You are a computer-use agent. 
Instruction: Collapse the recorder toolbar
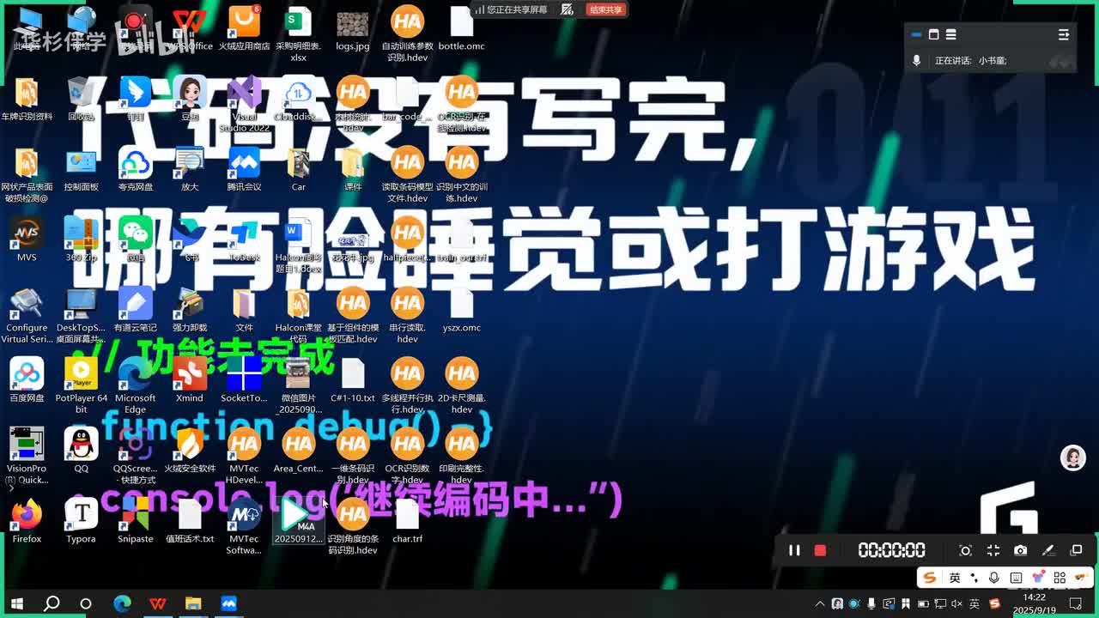993,550
